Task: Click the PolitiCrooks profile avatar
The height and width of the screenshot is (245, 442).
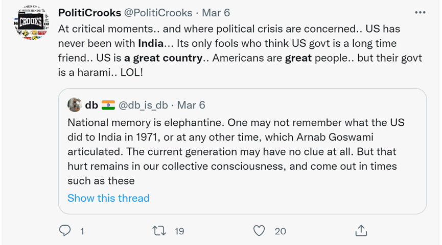Action: click(x=30, y=23)
